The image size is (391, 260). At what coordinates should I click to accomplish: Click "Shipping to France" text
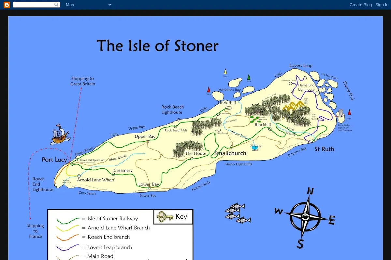36,231
